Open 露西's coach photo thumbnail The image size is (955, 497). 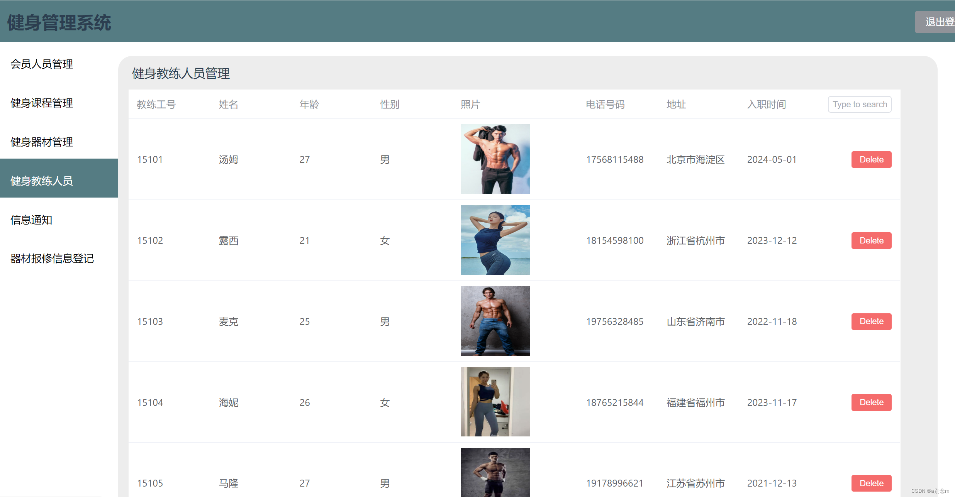495,240
